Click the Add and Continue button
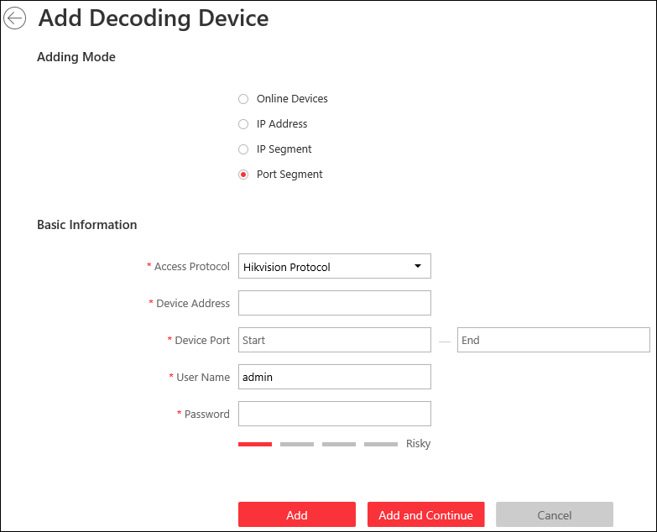The height and width of the screenshot is (532, 657). [425, 515]
